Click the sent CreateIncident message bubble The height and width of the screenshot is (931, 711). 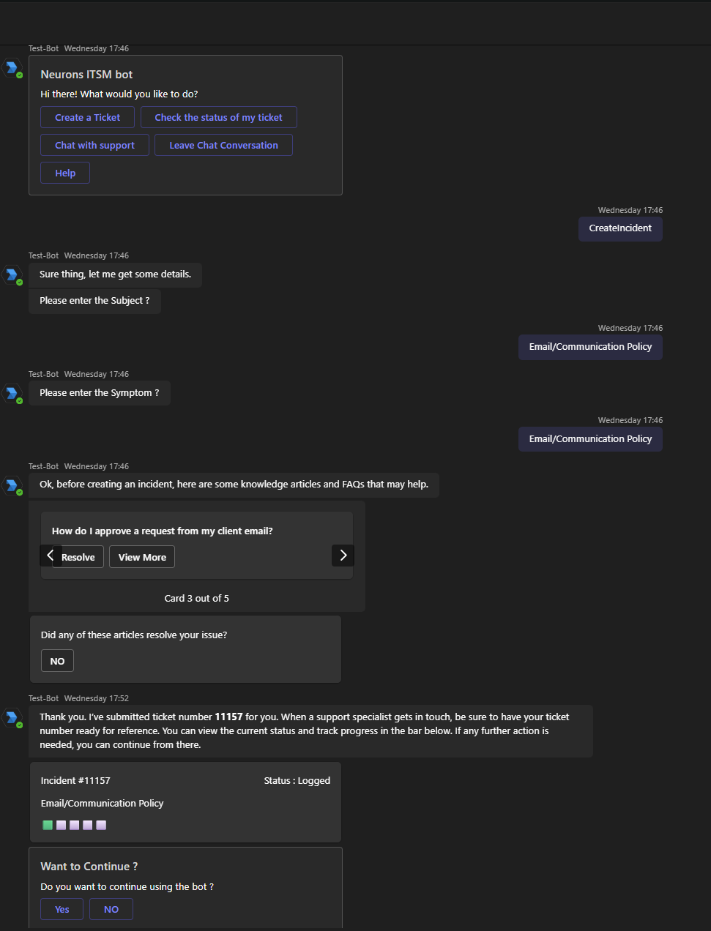(x=620, y=228)
